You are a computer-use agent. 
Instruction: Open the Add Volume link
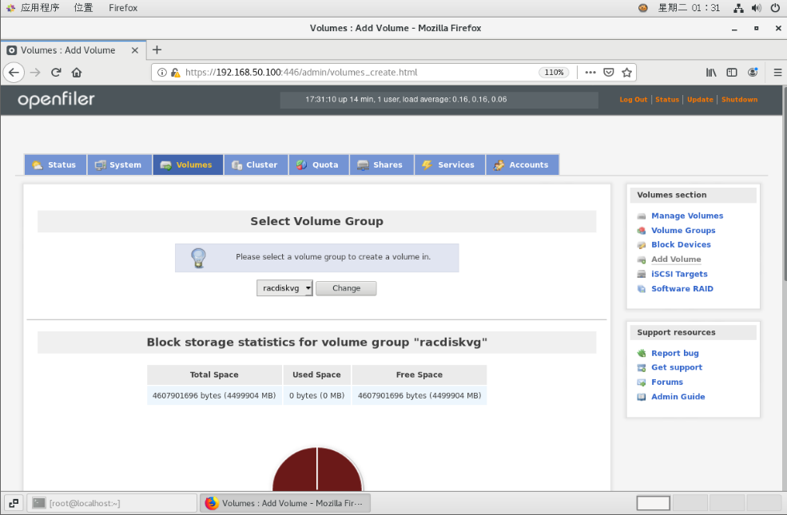coord(676,259)
